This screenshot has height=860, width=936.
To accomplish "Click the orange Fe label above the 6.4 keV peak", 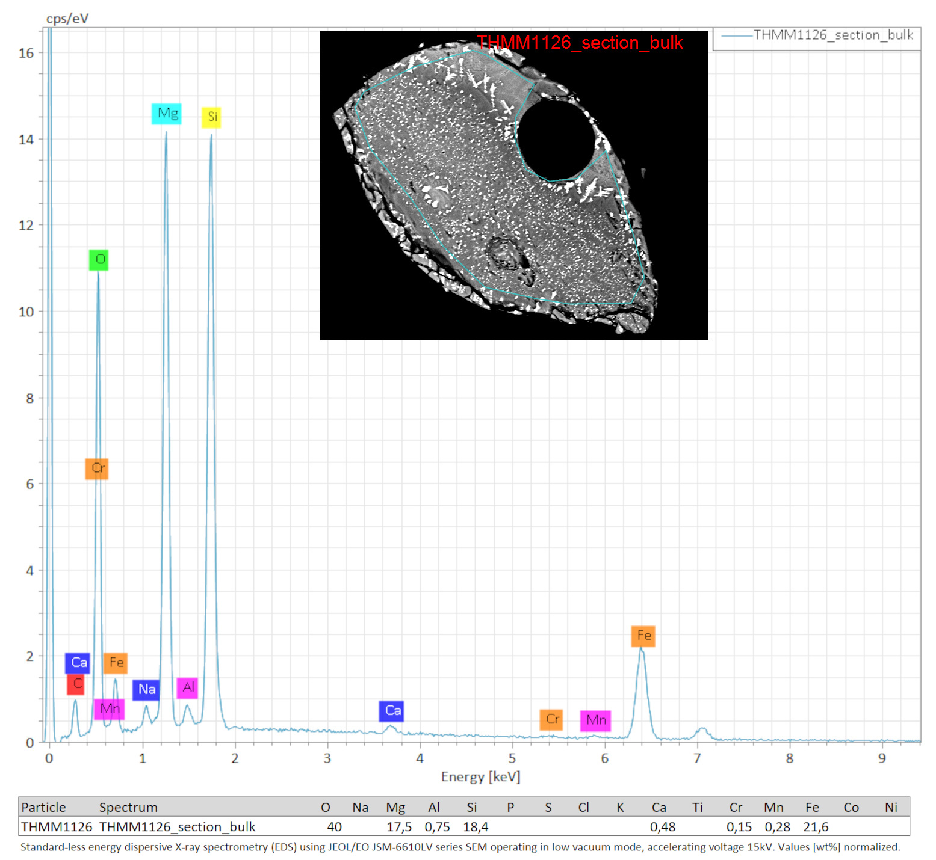I will coord(643,636).
